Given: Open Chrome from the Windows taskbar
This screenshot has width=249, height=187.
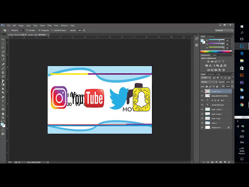Looking at the screenshot, I should tap(242, 105).
